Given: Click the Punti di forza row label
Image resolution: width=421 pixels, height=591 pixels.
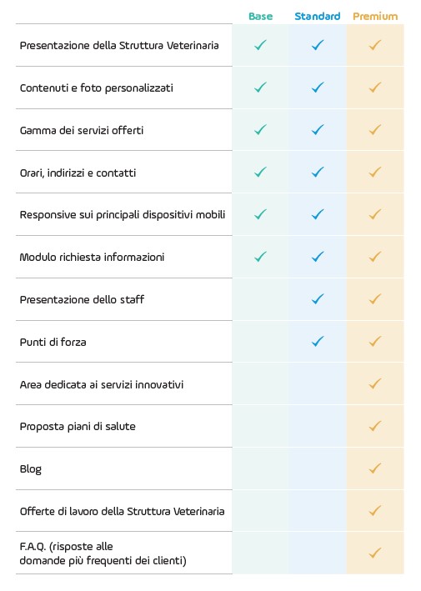Looking at the screenshot, I should point(53,342).
